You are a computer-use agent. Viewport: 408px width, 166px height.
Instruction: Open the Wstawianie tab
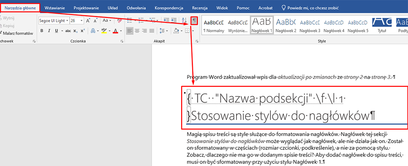click(x=55, y=8)
